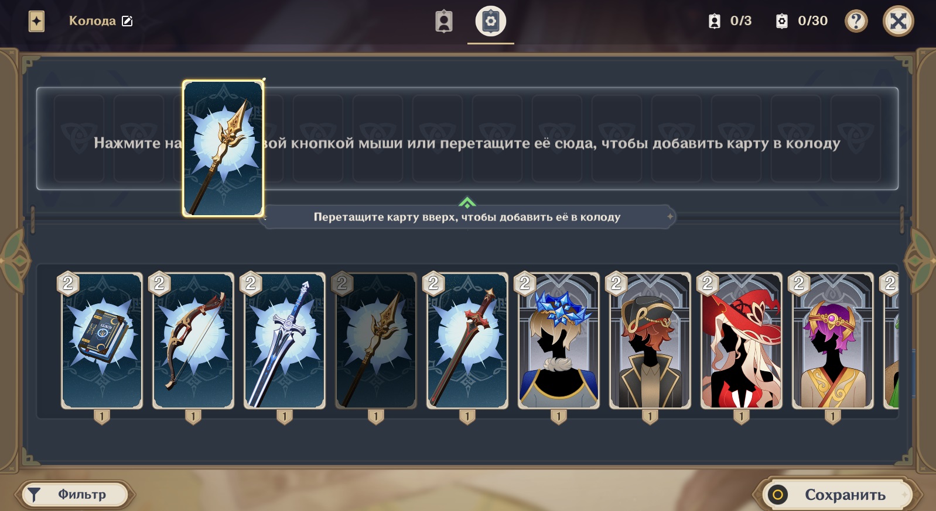This screenshot has width=936, height=511.
Task: Switch to the action cards tab
Action: point(491,21)
